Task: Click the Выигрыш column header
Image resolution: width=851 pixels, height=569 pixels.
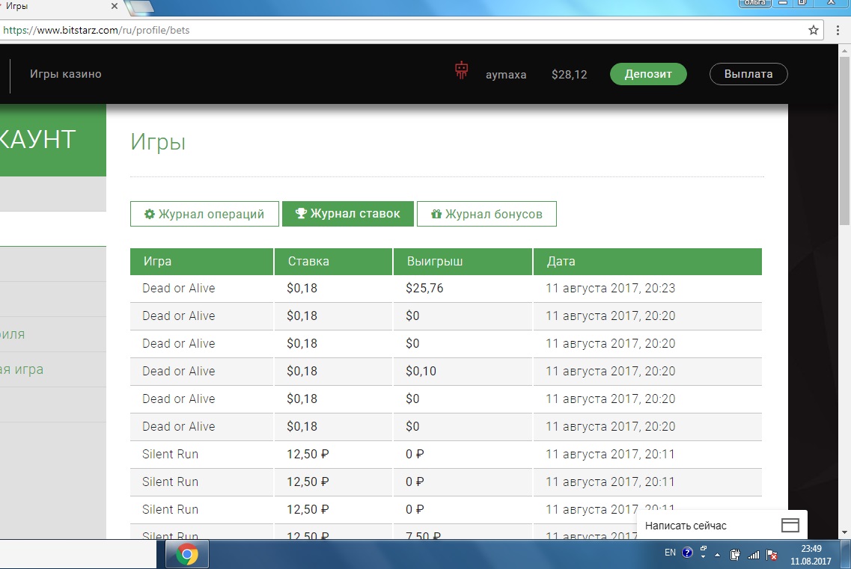Action: pos(463,262)
